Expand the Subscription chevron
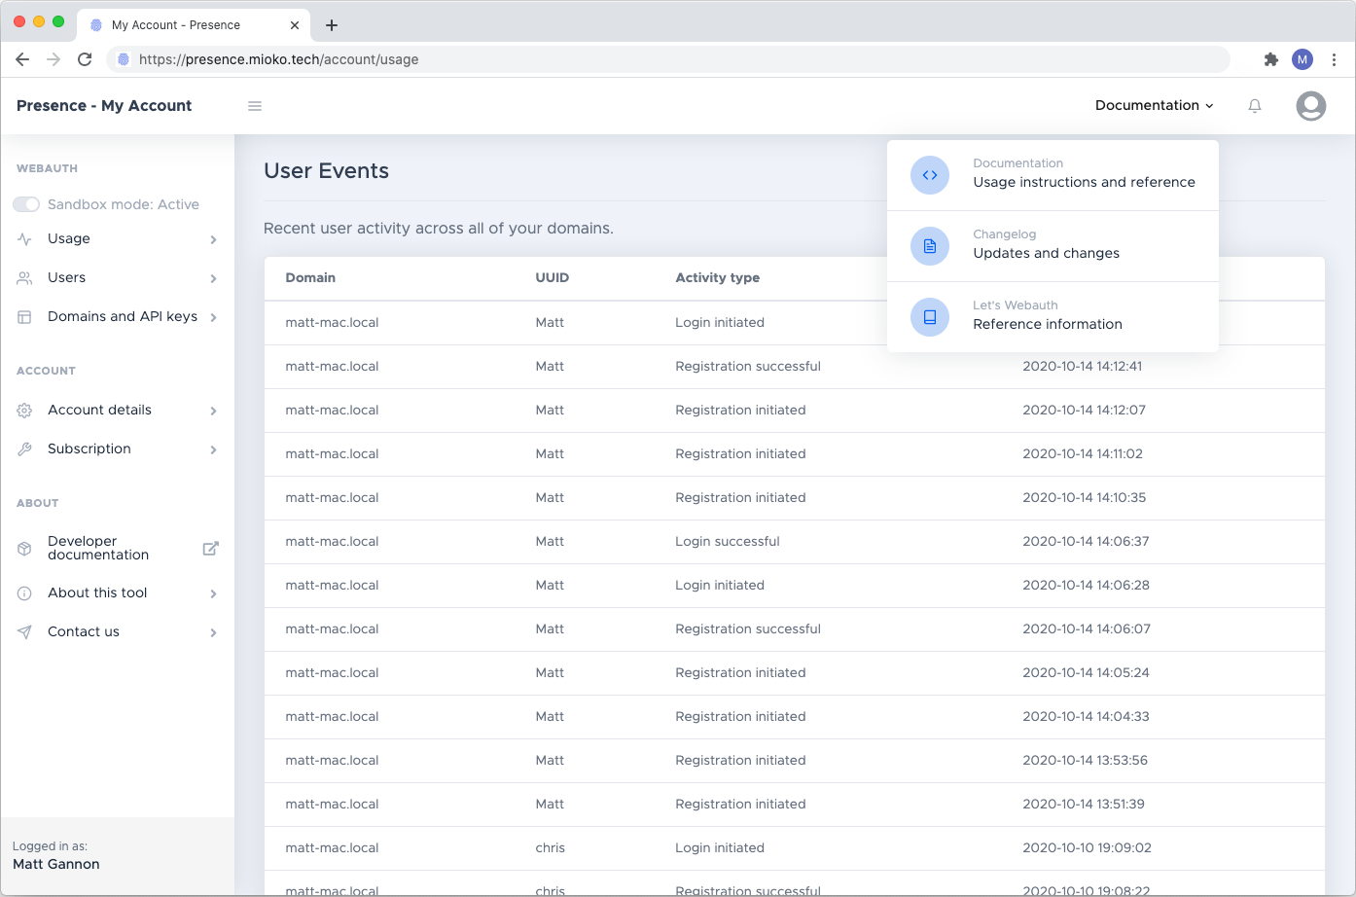The width and height of the screenshot is (1356, 897). click(213, 449)
